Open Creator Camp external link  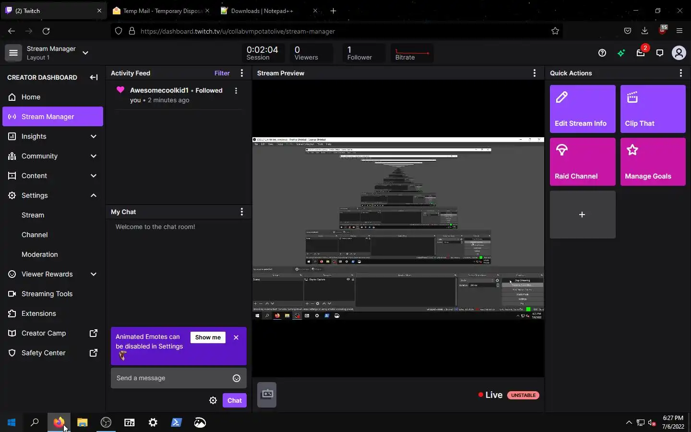53,333
